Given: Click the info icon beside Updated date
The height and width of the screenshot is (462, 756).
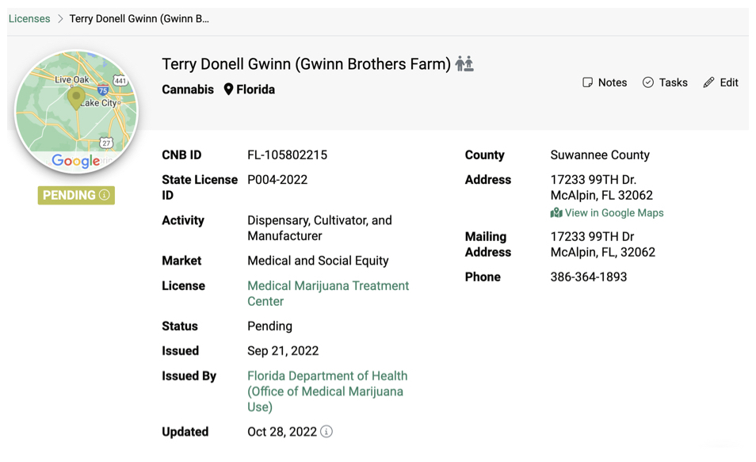Looking at the screenshot, I should point(326,432).
